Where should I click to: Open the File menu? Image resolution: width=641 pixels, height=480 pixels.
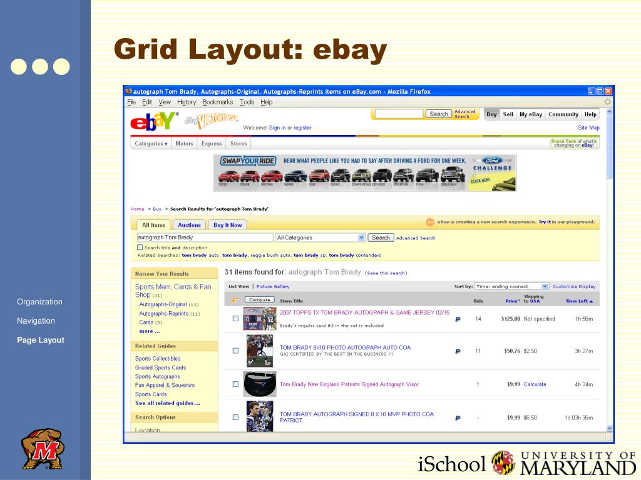click(131, 102)
